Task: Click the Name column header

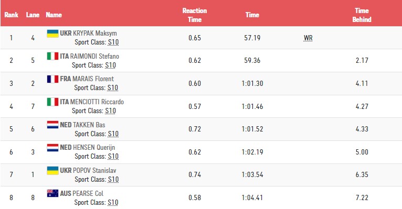Action: click(54, 15)
